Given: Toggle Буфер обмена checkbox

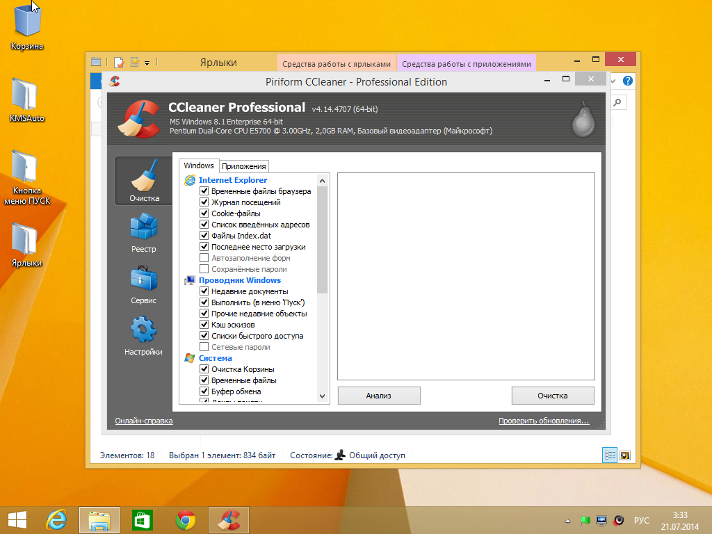Looking at the screenshot, I should [204, 391].
